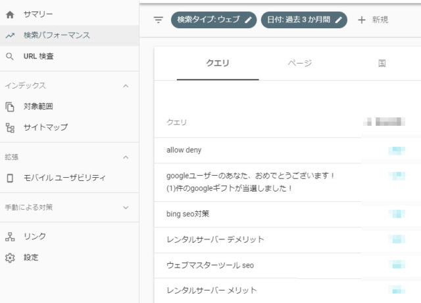Open 設定 in the sidebar
Image resolution: width=421 pixels, height=303 pixels.
tap(69, 258)
